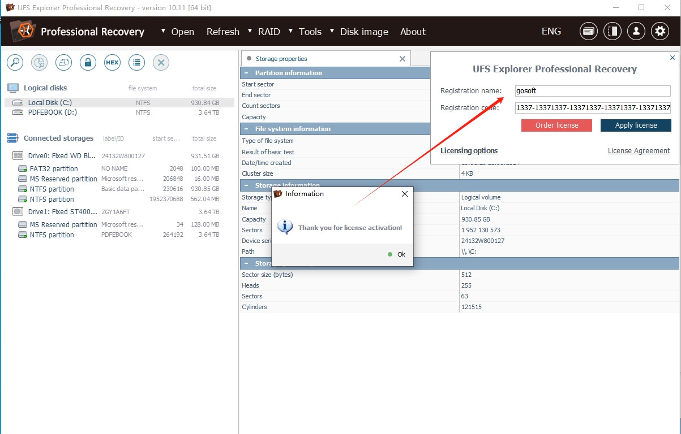The width and height of the screenshot is (681, 434).
Task: Click the stacked windows icon in header
Action: [x=589, y=32]
